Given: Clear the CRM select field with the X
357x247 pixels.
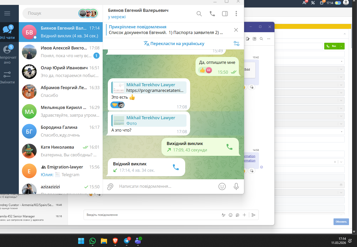Looking at the screenshot, I should pos(335,162).
